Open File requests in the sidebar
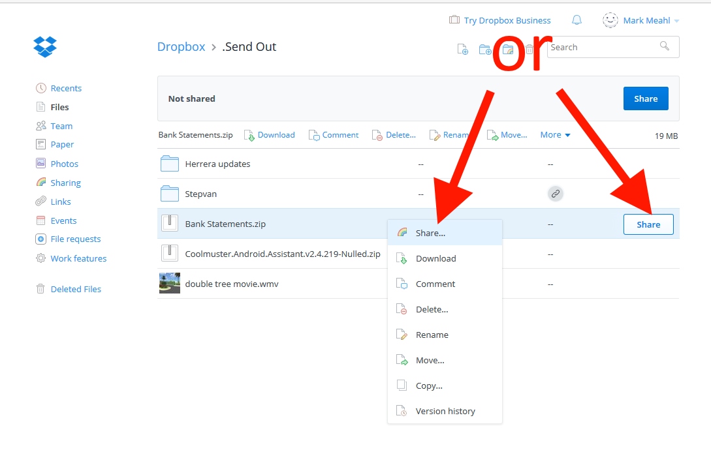This screenshot has width=711, height=452. click(69, 239)
